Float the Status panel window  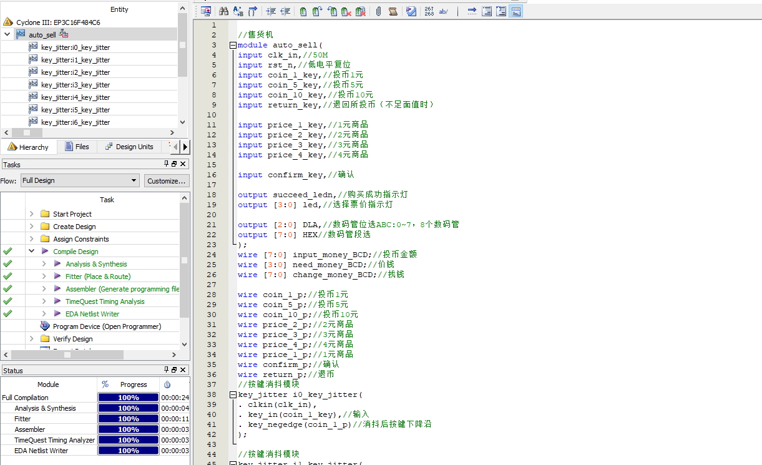pyautogui.click(x=174, y=370)
